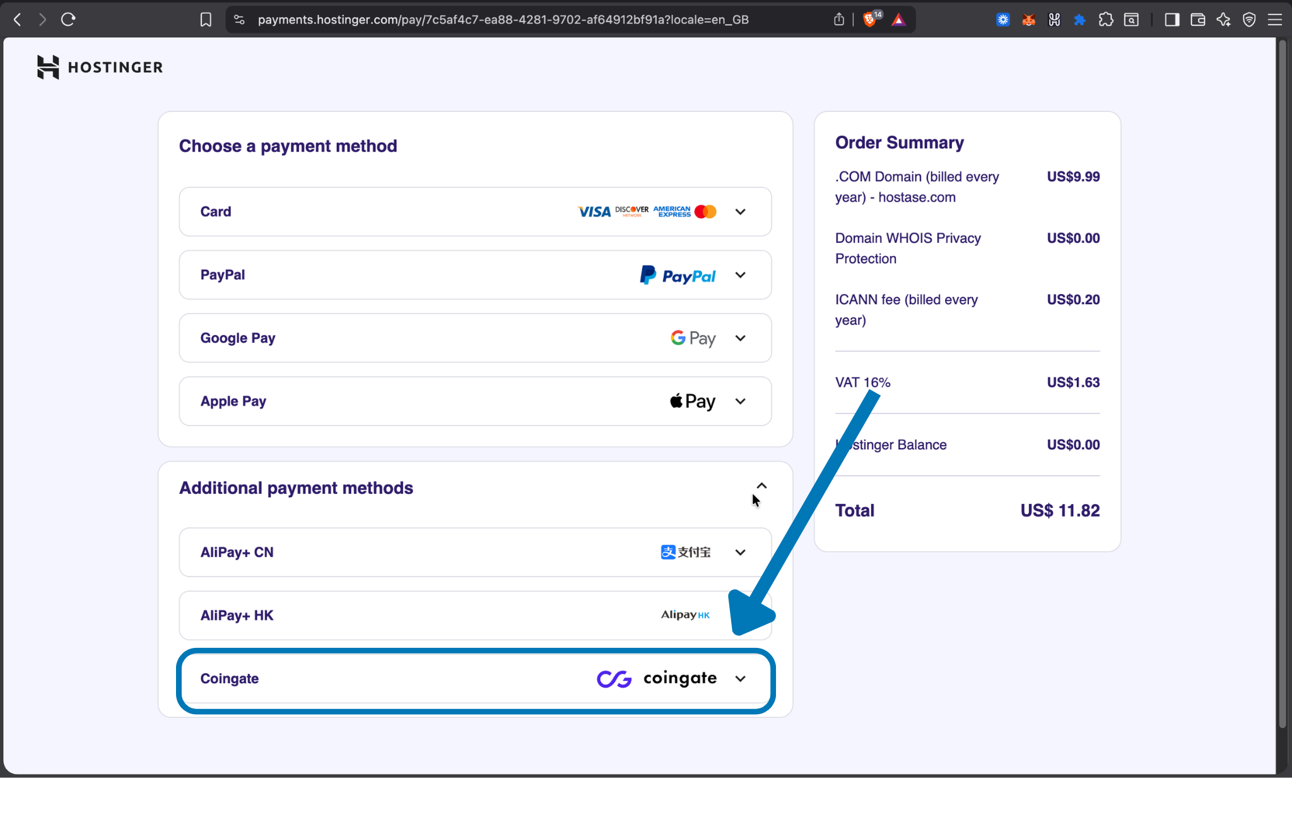Click the Apple Pay logo
The height and width of the screenshot is (839, 1292).
pyautogui.click(x=693, y=401)
